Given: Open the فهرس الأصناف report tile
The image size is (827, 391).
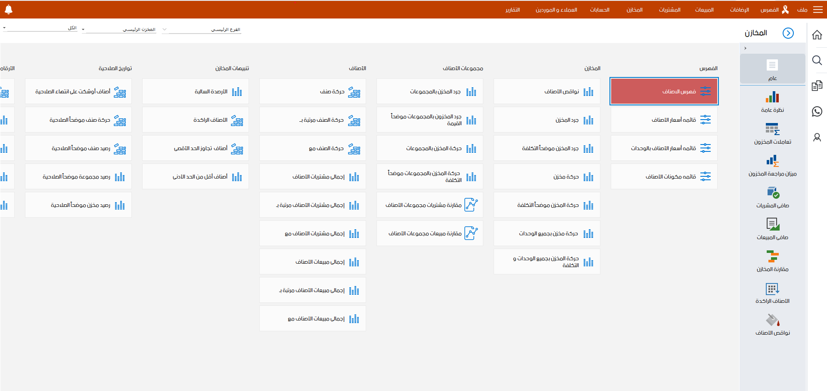Looking at the screenshot, I should coord(664,91).
